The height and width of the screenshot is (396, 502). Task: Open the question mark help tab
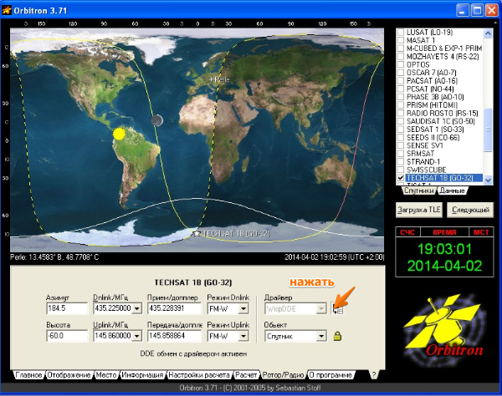(x=373, y=374)
